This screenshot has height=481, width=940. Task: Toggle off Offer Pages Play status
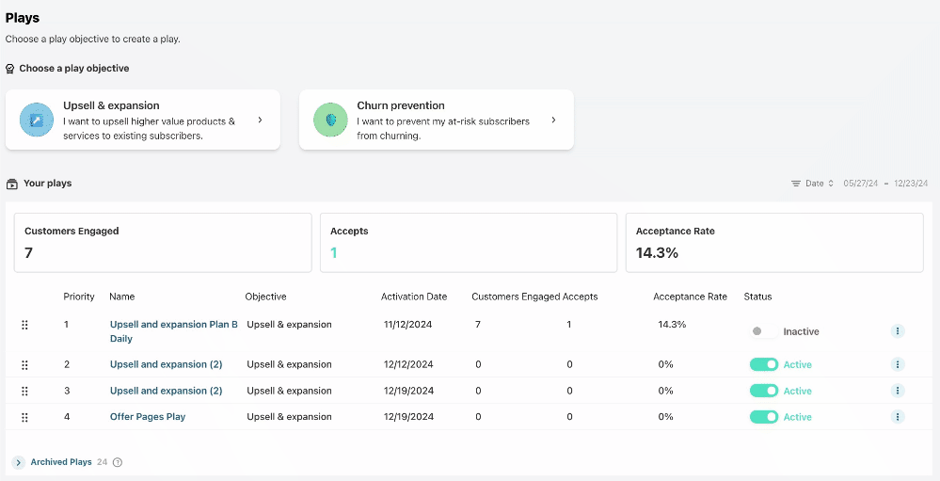point(764,417)
